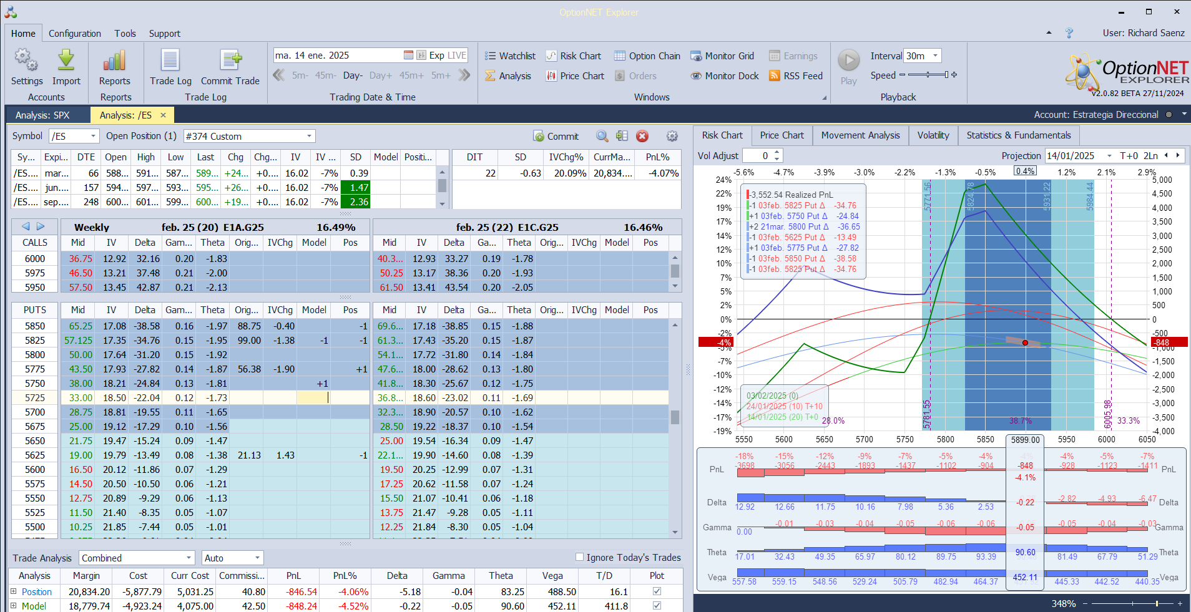Open the calendar picker in trading date
The height and width of the screenshot is (612, 1191).
408,56
